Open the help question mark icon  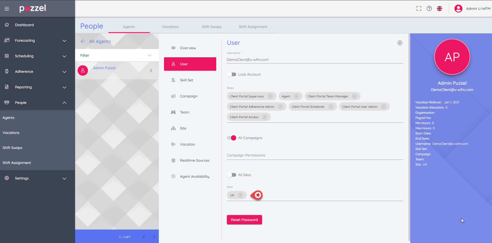(x=429, y=9)
